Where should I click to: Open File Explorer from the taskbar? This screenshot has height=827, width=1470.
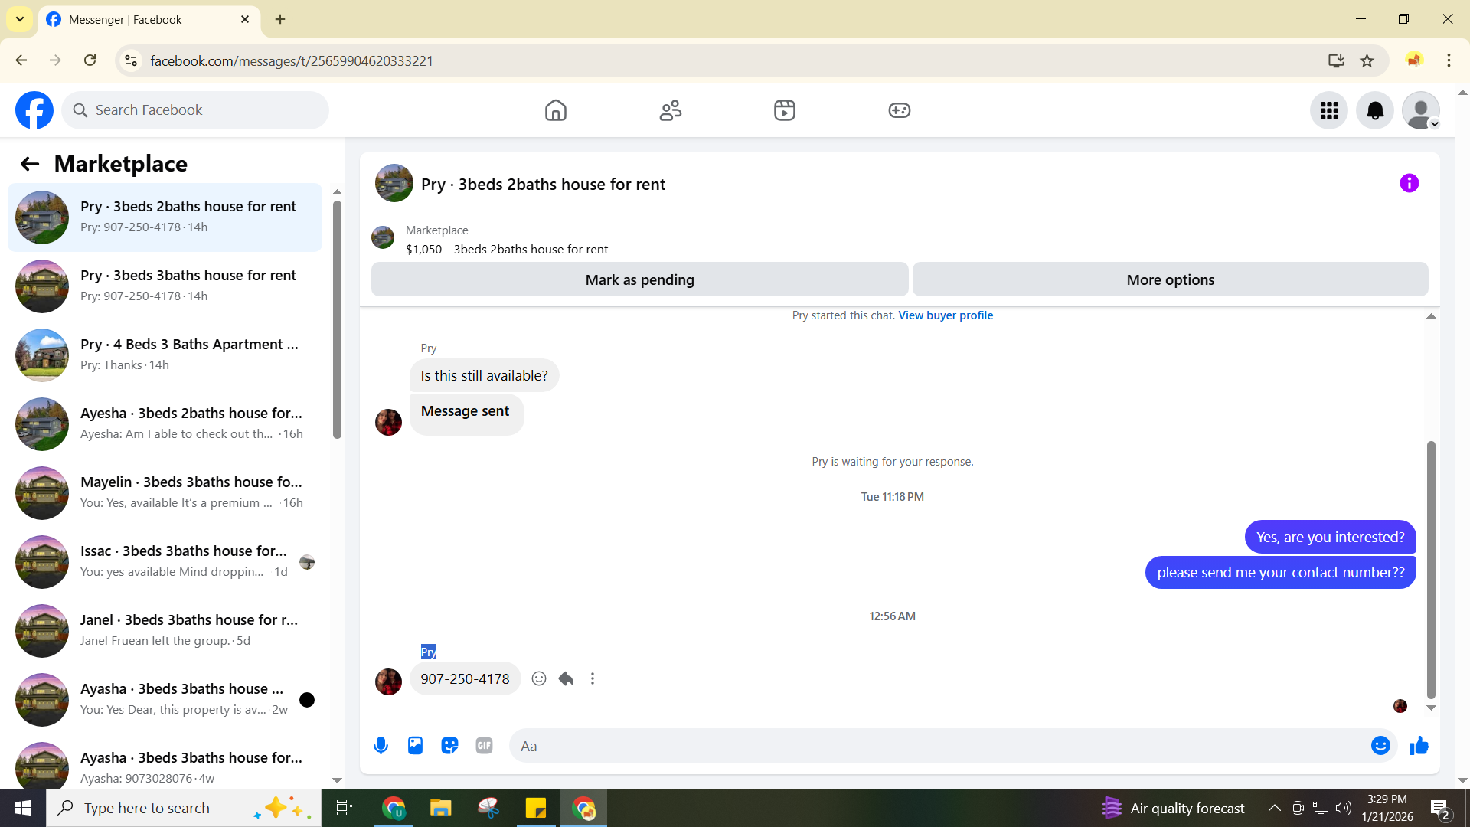click(440, 808)
